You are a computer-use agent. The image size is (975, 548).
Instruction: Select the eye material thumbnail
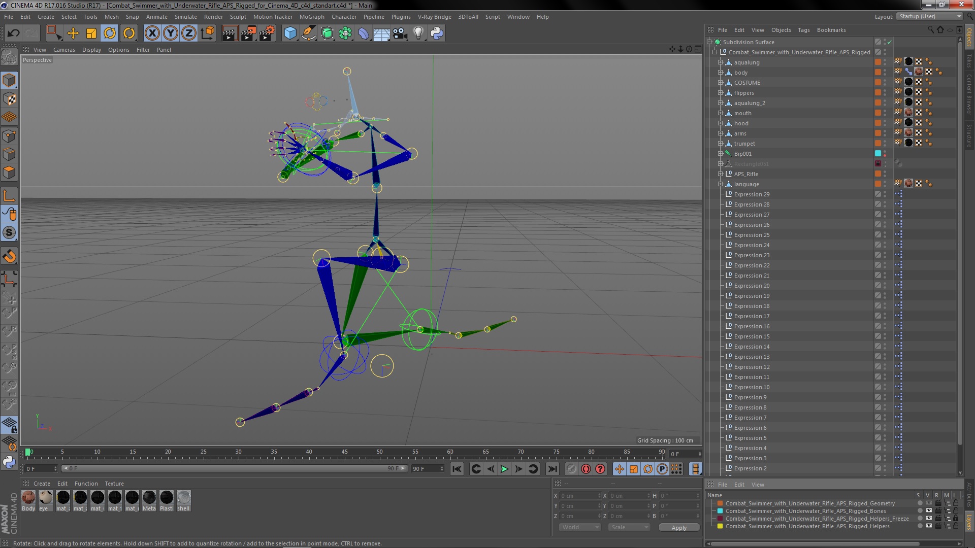click(x=46, y=498)
